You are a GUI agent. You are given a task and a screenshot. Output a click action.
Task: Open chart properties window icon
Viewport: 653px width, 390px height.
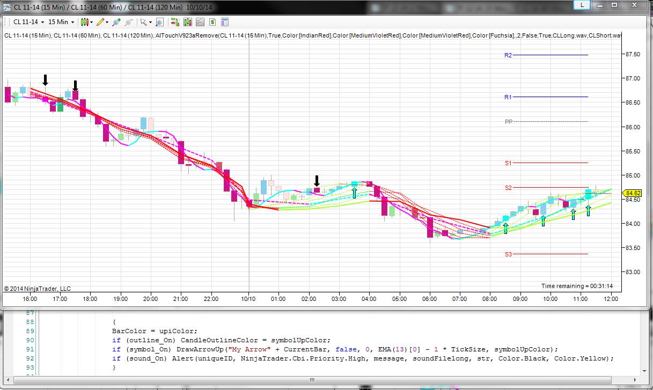(225, 22)
